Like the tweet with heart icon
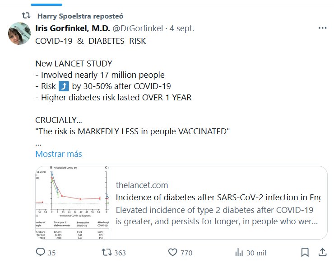 coord(172,253)
